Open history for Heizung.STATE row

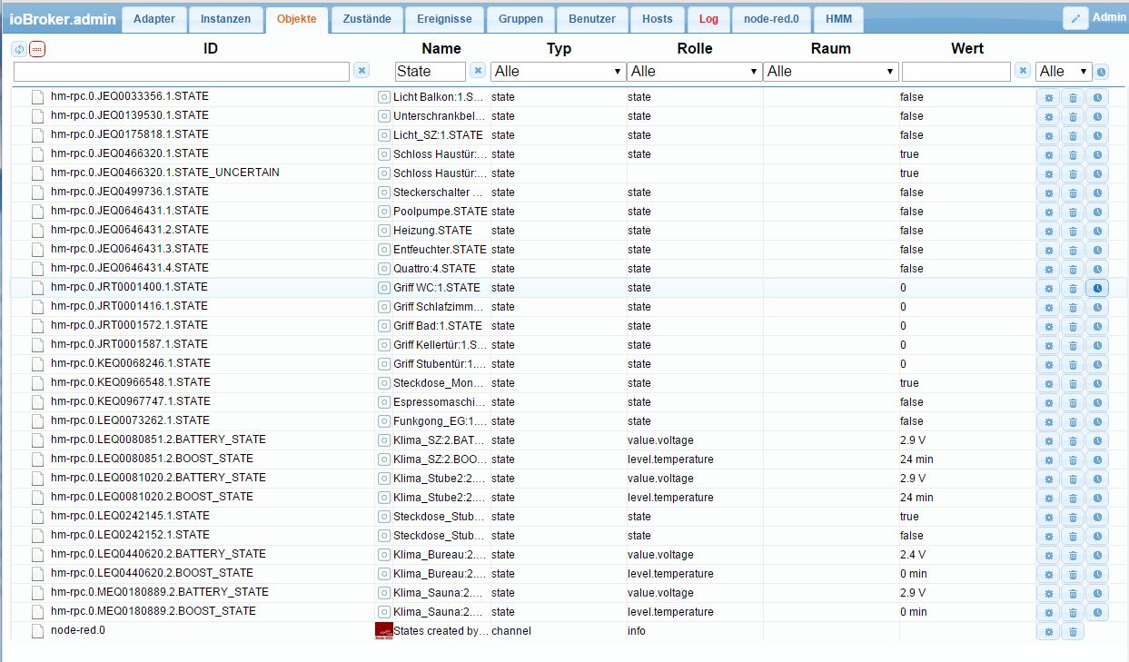(x=1097, y=231)
